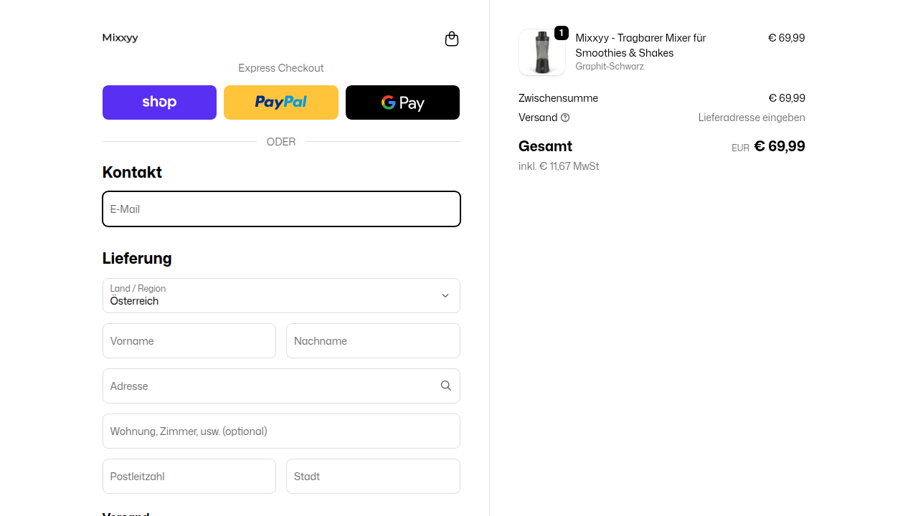Click the Mixxyy store logo
Viewport: 918px width, 516px height.
120,38
